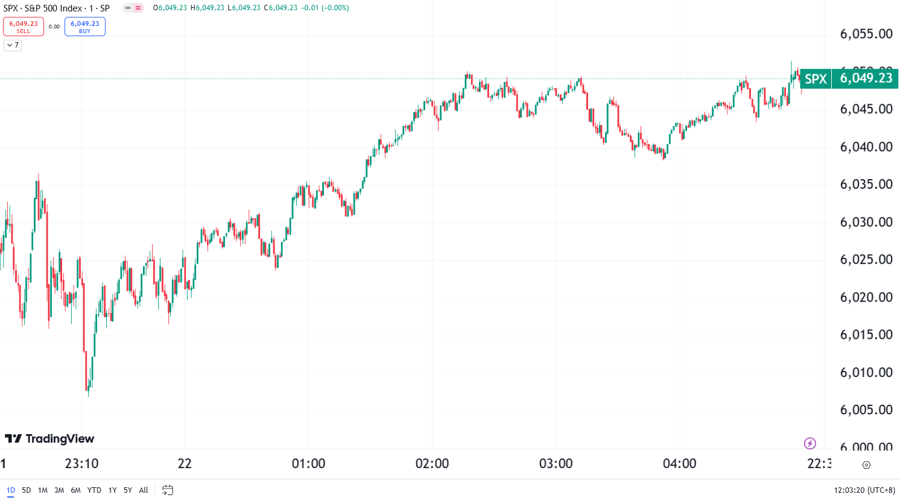Switch to the YTD timeframe
This screenshot has height=500, width=900.
(94, 490)
